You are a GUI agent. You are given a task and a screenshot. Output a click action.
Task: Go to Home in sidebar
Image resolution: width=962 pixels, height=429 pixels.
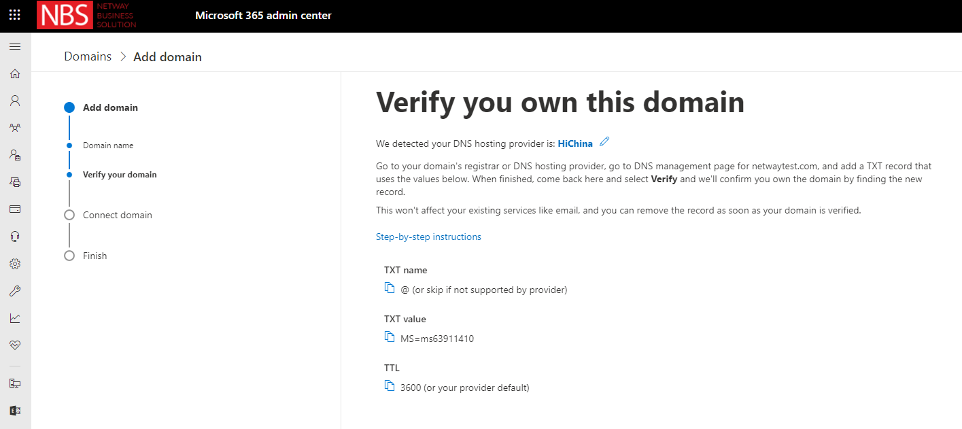15,74
